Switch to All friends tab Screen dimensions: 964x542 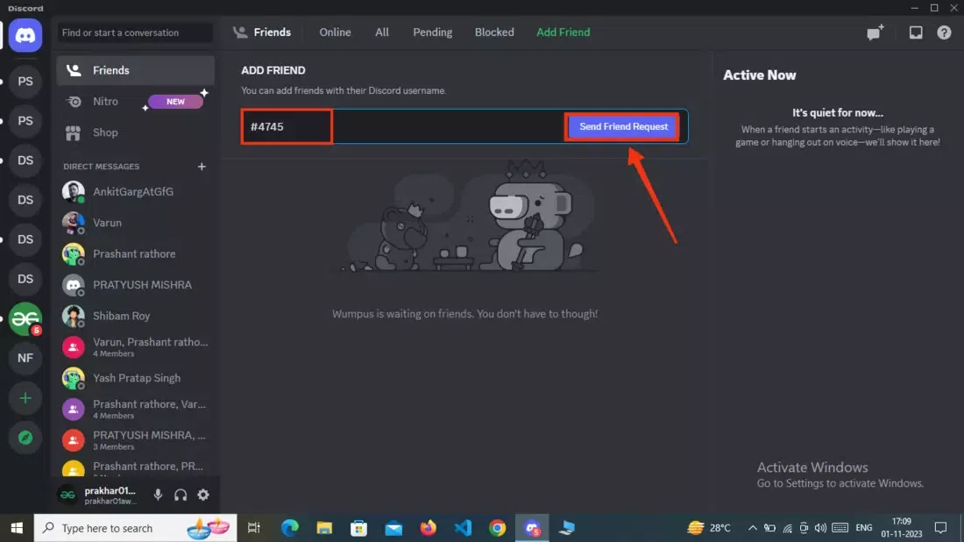[x=382, y=32]
